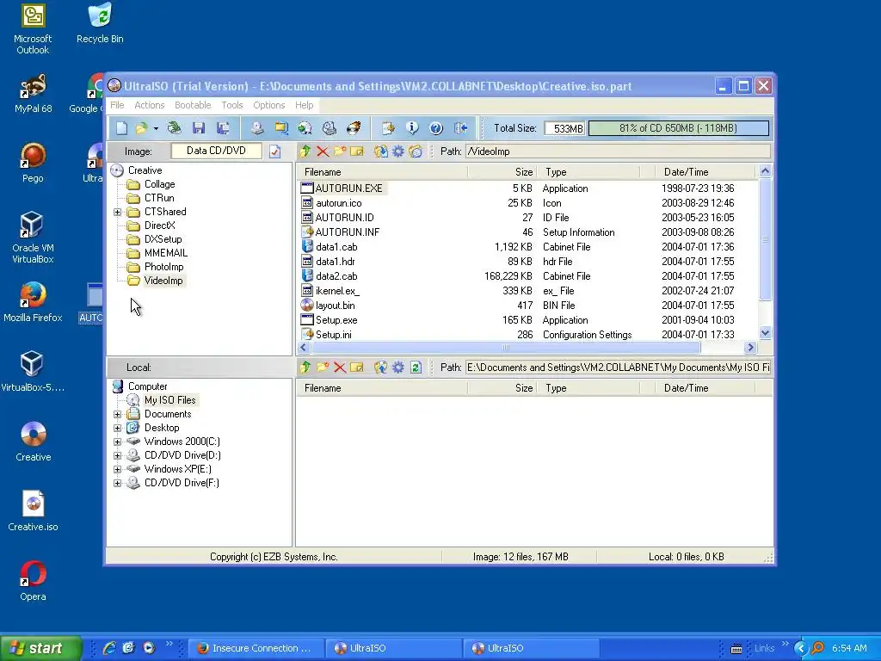
Task: Click the local pane red Delete icon
Action: coord(339,367)
